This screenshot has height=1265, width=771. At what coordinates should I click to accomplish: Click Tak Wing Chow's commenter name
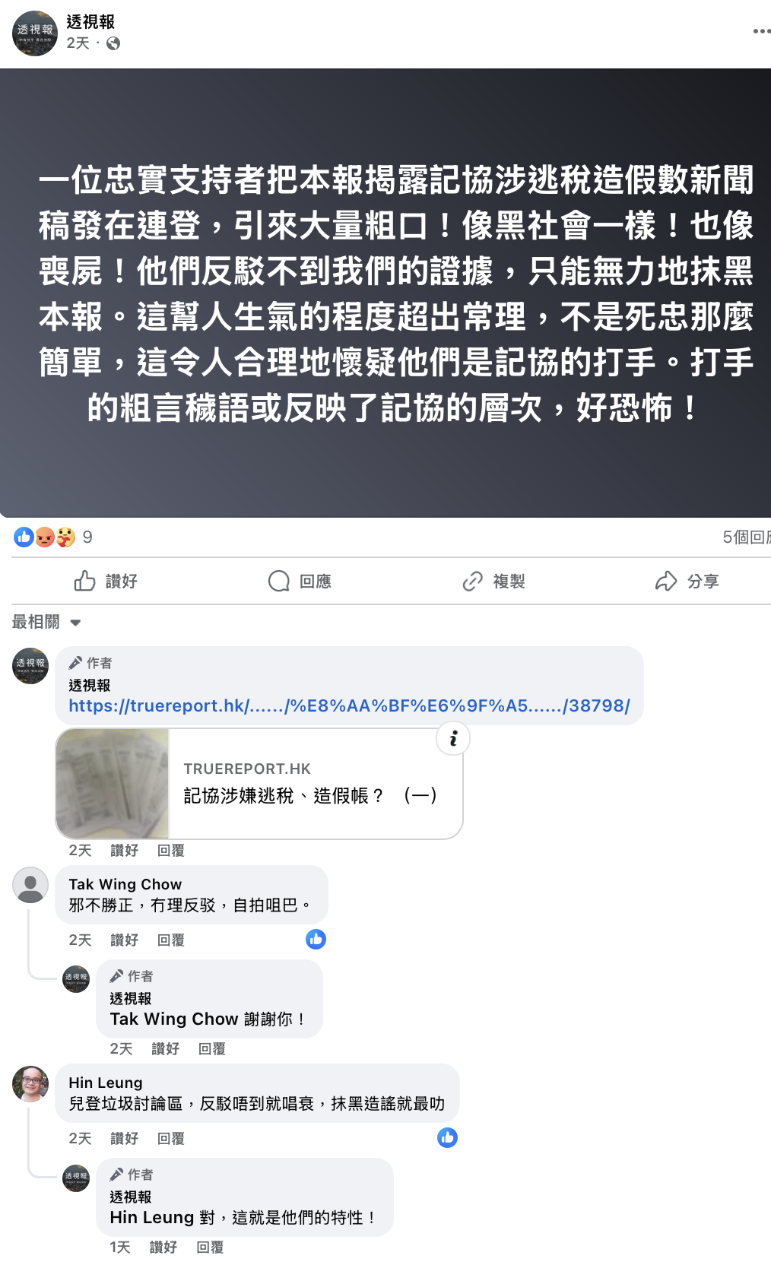[125, 884]
